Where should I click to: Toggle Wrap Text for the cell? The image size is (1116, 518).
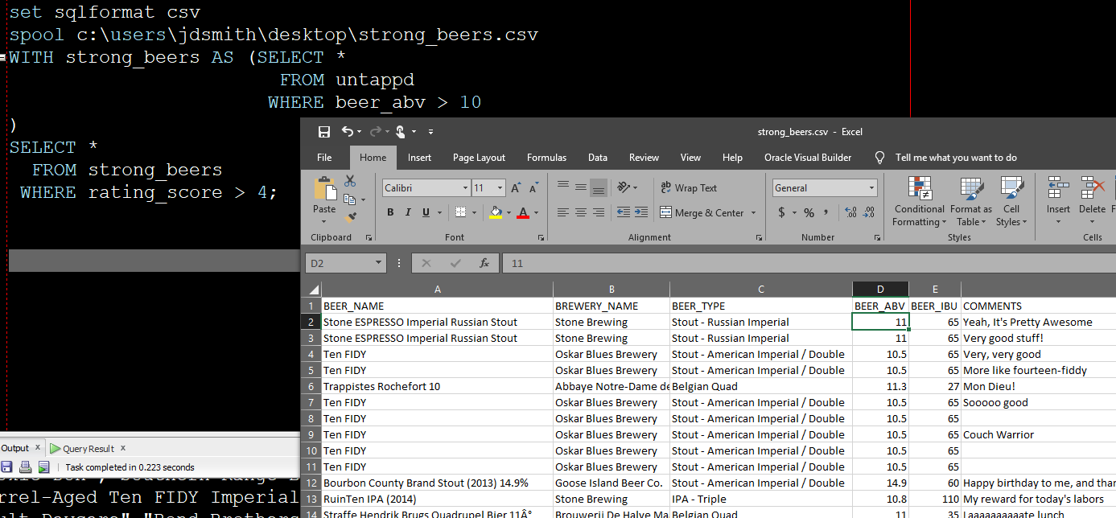coord(689,188)
